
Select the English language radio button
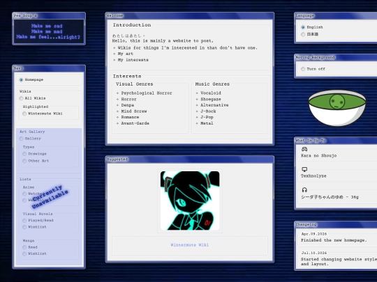point(303,27)
